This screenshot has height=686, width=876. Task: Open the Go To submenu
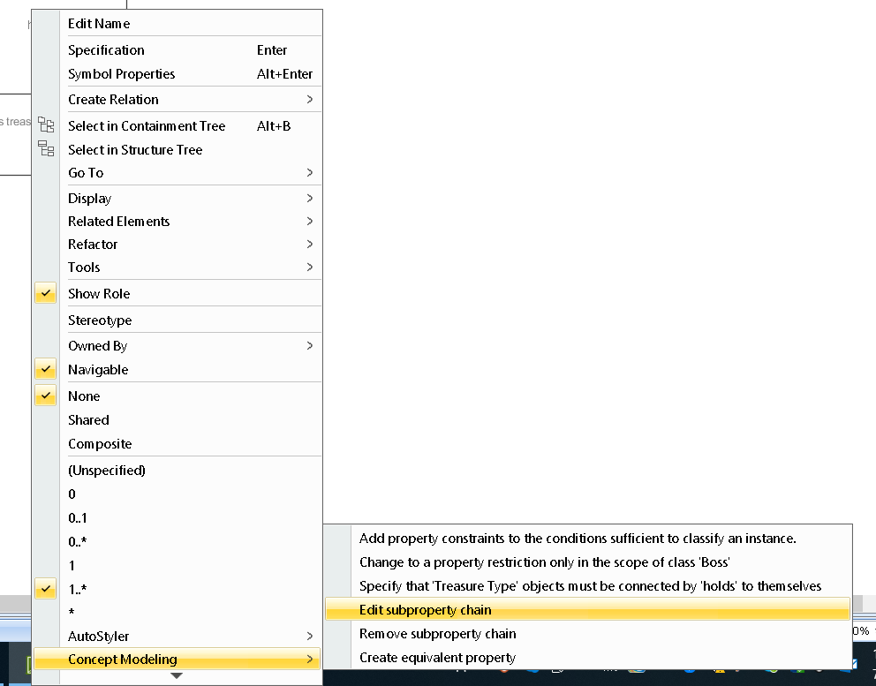177,173
